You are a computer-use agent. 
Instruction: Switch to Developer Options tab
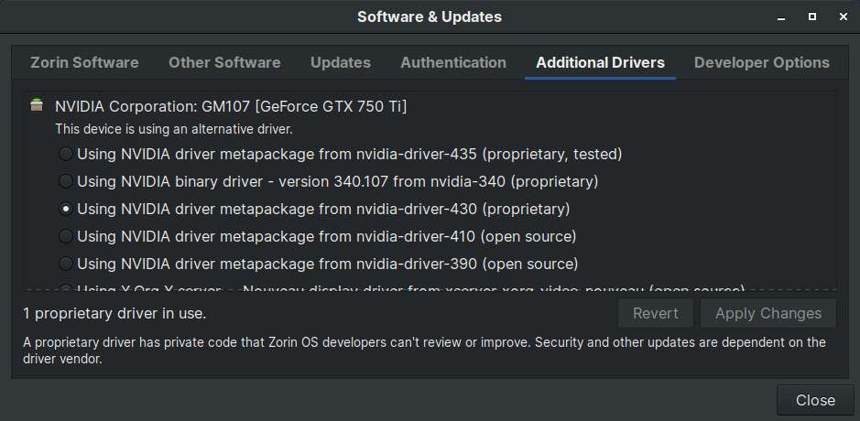click(762, 62)
